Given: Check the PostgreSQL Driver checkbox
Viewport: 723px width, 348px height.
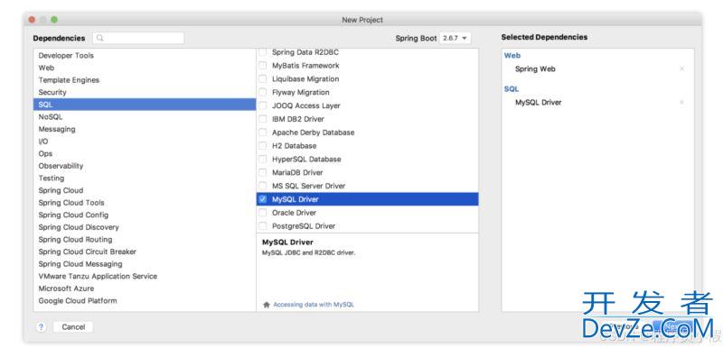Looking at the screenshot, I should coord(262,225).
